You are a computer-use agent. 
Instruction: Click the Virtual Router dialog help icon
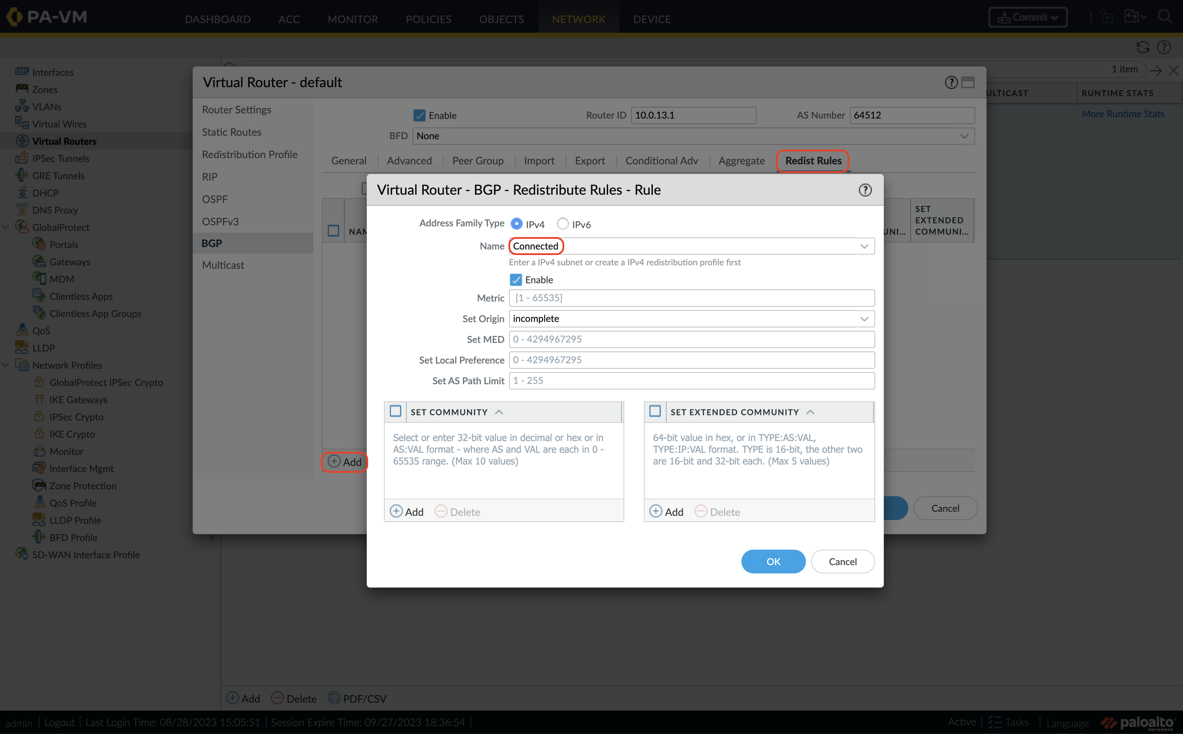tap(951, 82)
